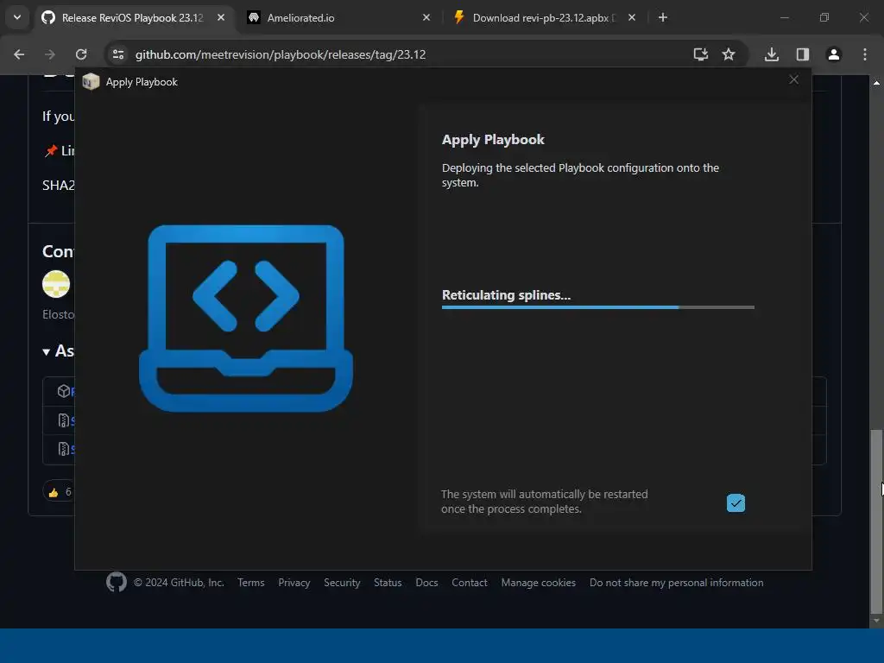Open the Chrome three-dot menu

pos(865,54)
